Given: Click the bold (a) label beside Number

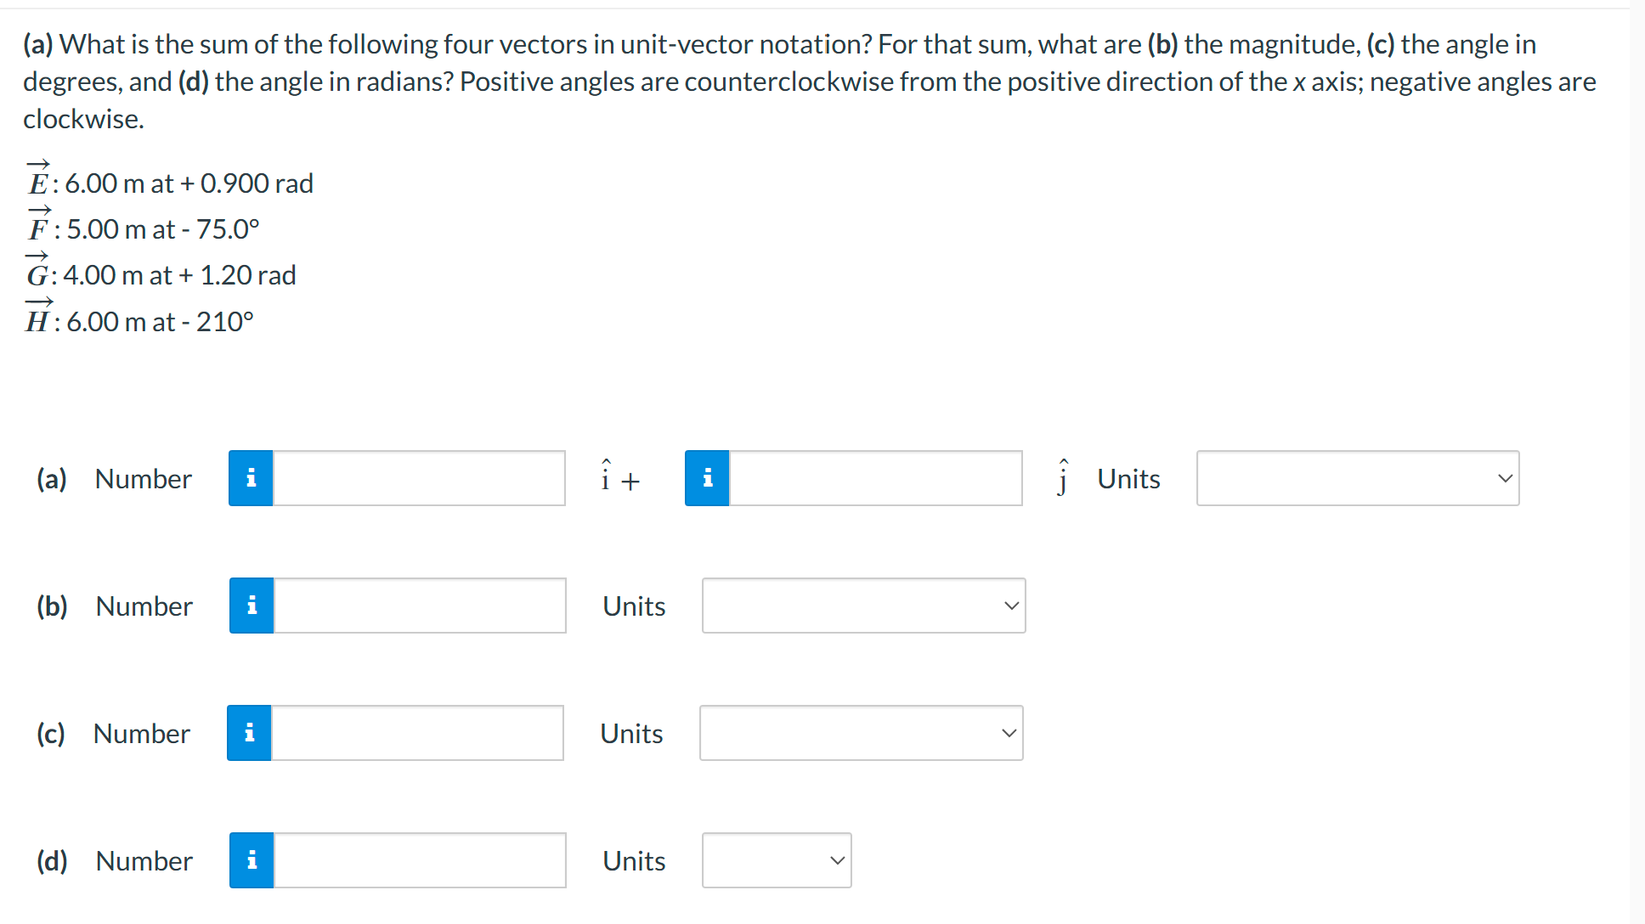Looking at the screenshot, I should click(51, 478).
